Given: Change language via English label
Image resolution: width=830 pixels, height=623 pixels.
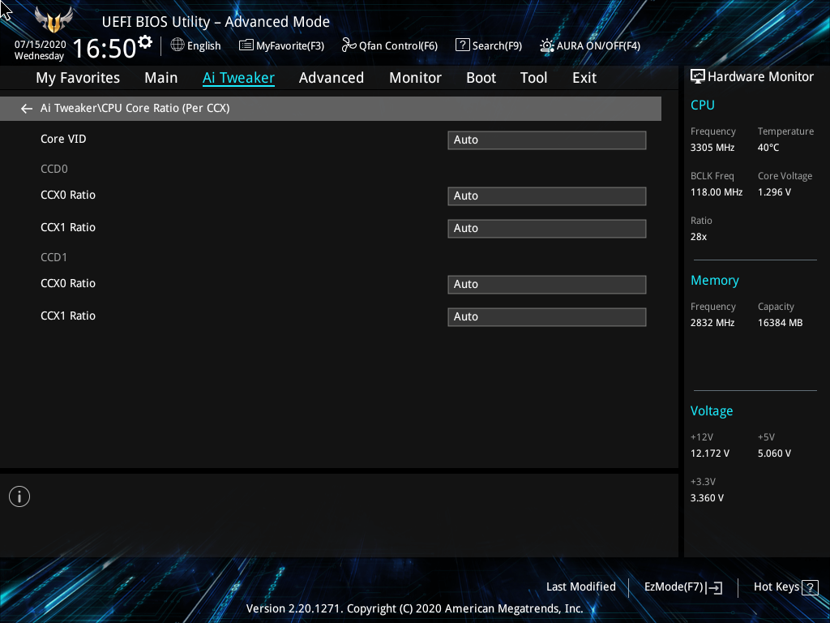Looking at the screenshot, I should point(203,46).
